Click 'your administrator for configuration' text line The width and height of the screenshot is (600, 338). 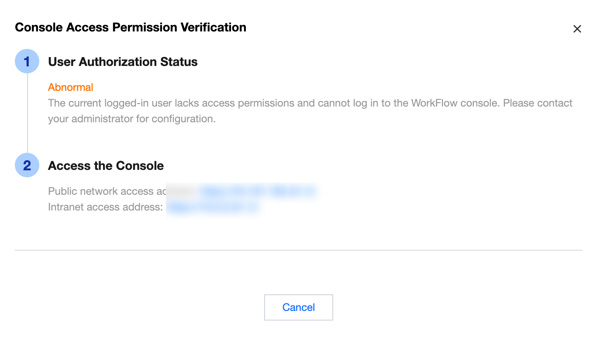coord(132,119)
